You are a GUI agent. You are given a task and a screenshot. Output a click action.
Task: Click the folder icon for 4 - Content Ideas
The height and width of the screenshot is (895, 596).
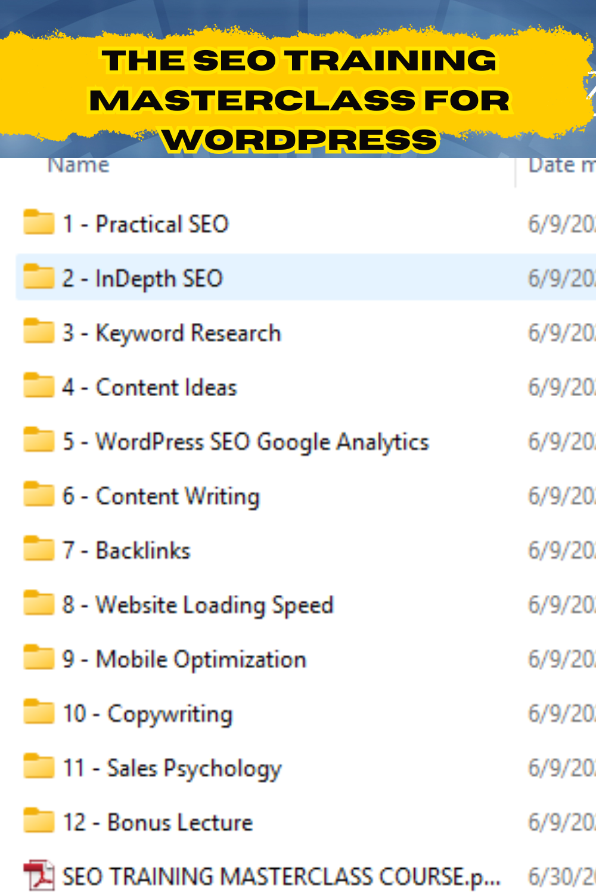[39, 385]
